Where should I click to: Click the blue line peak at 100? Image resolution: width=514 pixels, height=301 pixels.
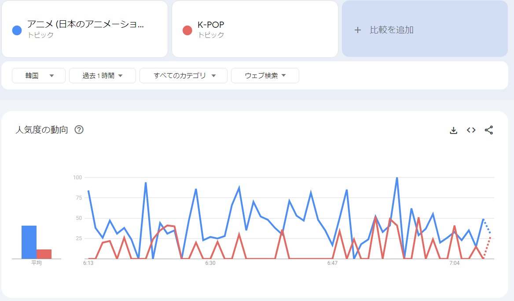pos(397,178)
